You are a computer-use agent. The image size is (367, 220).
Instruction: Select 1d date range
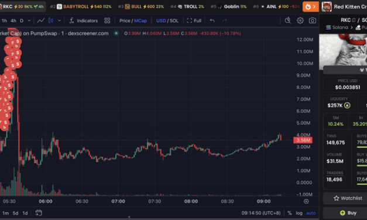(x=25, y=213)
